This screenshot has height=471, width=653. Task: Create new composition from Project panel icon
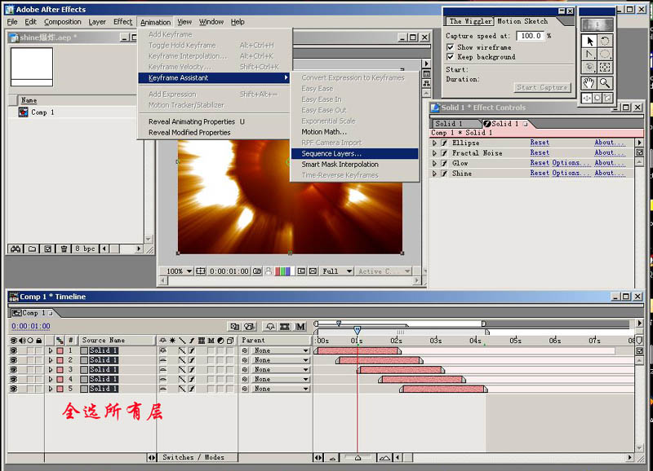(47, 249)
